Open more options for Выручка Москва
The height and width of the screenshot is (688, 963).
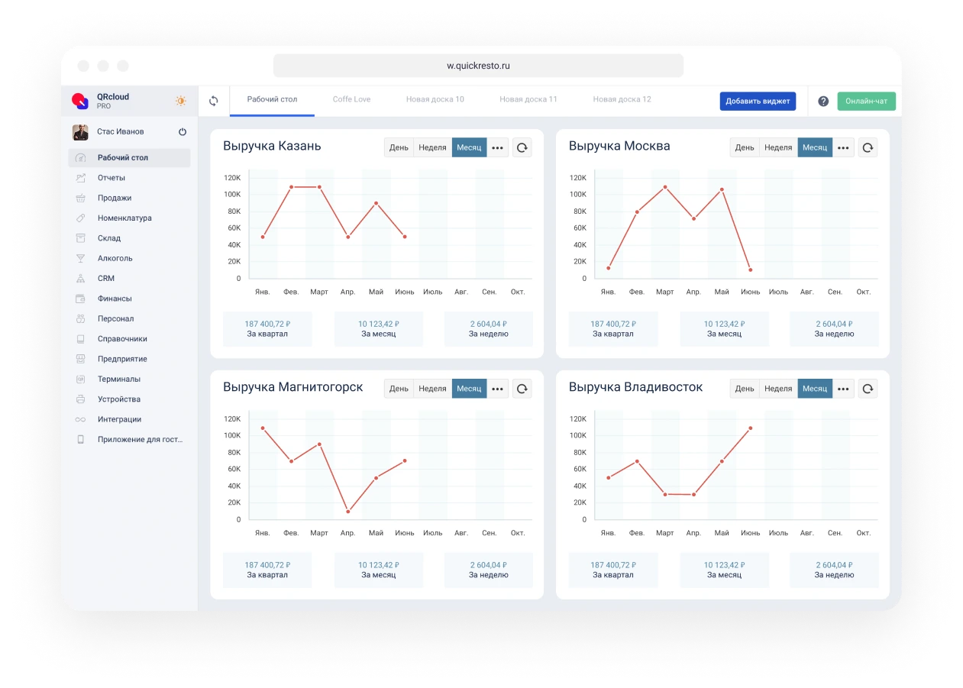(x=843, y=147)
